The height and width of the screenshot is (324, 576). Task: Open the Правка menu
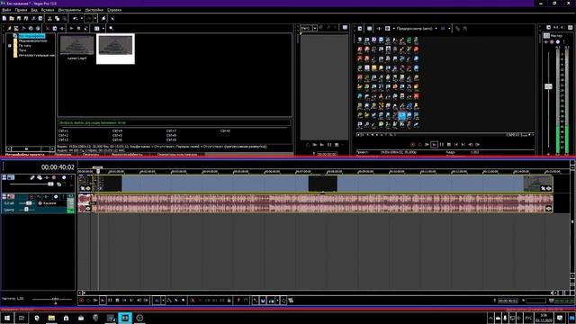tap(21, 10)
